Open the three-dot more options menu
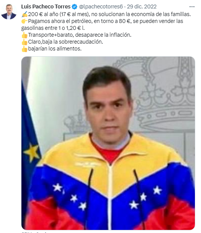This screenshot has height=233, width=201. [x=192, y=7]
